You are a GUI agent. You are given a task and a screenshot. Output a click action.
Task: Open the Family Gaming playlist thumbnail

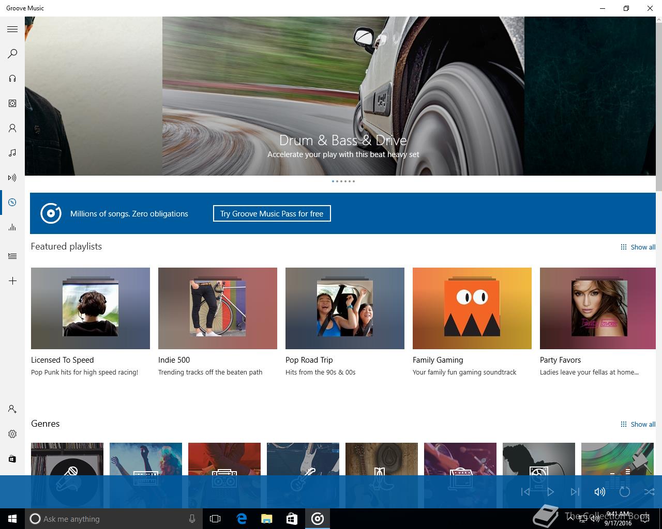coord(472,308)
